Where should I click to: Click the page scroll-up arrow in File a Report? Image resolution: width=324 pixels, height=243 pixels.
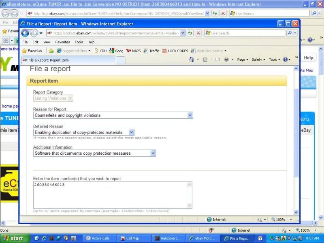296,68
